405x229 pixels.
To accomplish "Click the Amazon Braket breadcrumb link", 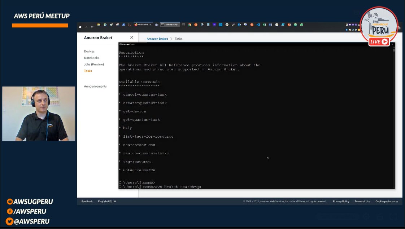I will [157, 39].
